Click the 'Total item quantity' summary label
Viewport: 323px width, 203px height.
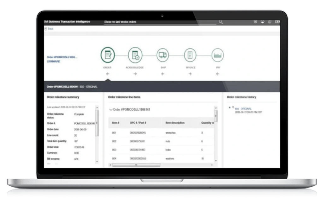point(57,141)
